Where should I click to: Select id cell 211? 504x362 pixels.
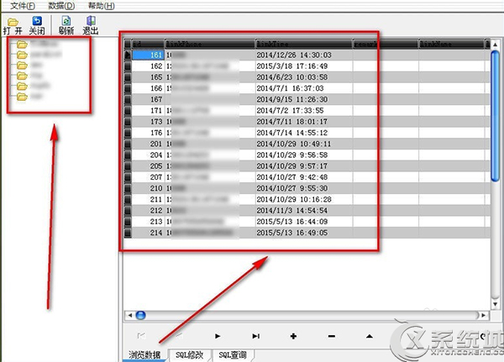(148, 199)
